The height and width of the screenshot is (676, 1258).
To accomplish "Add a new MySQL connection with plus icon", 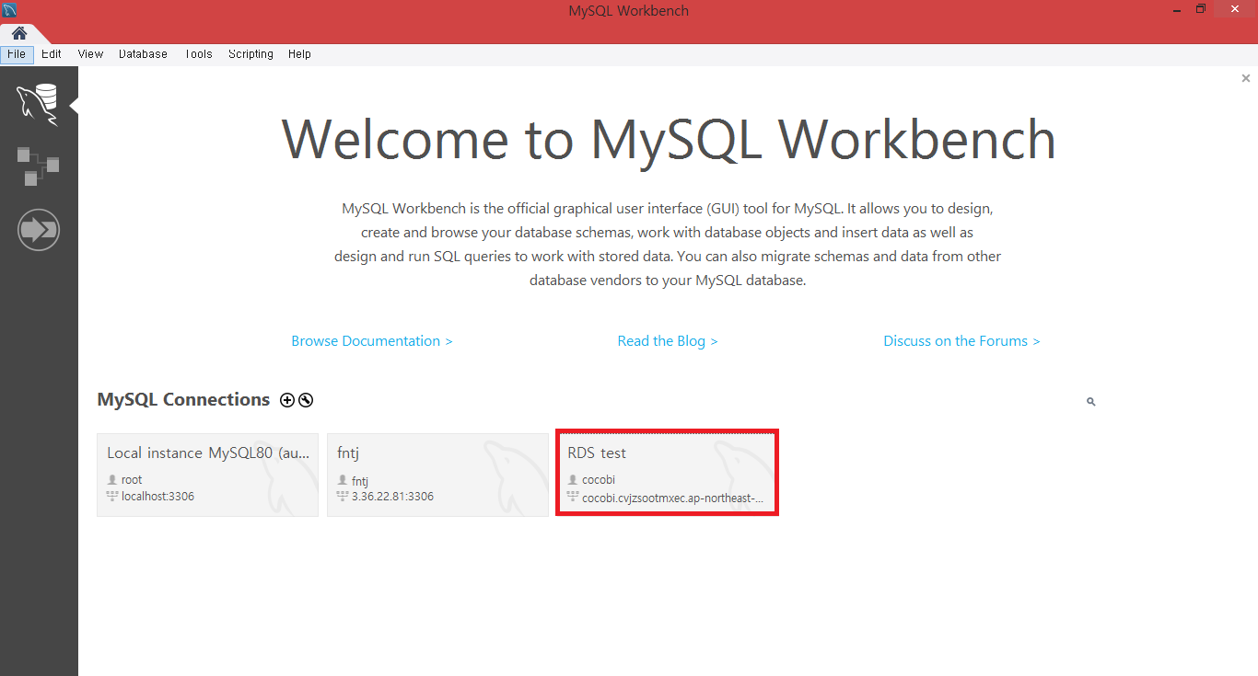I will tap(287, 400).
